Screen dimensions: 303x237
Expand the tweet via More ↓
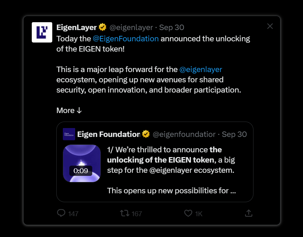coord(69,111)
